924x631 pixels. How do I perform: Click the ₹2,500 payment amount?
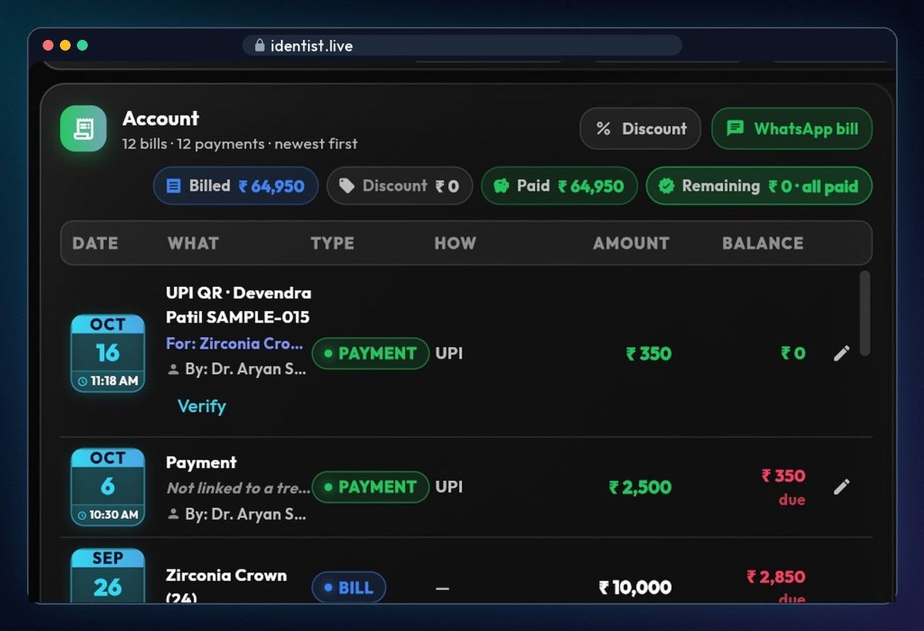[640, 487]
